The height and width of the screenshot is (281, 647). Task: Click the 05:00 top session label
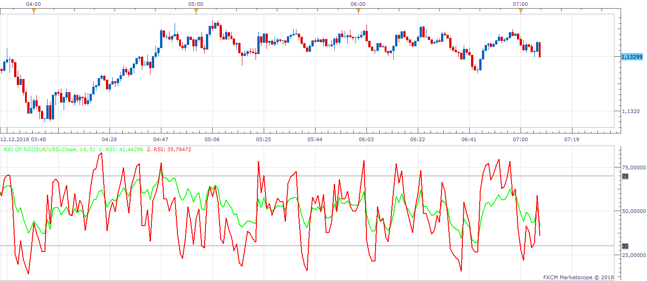(x=196, y=4)
